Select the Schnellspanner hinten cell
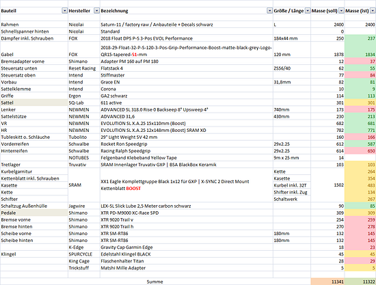Viewport: 376px width, 285px height. [34, 31]
